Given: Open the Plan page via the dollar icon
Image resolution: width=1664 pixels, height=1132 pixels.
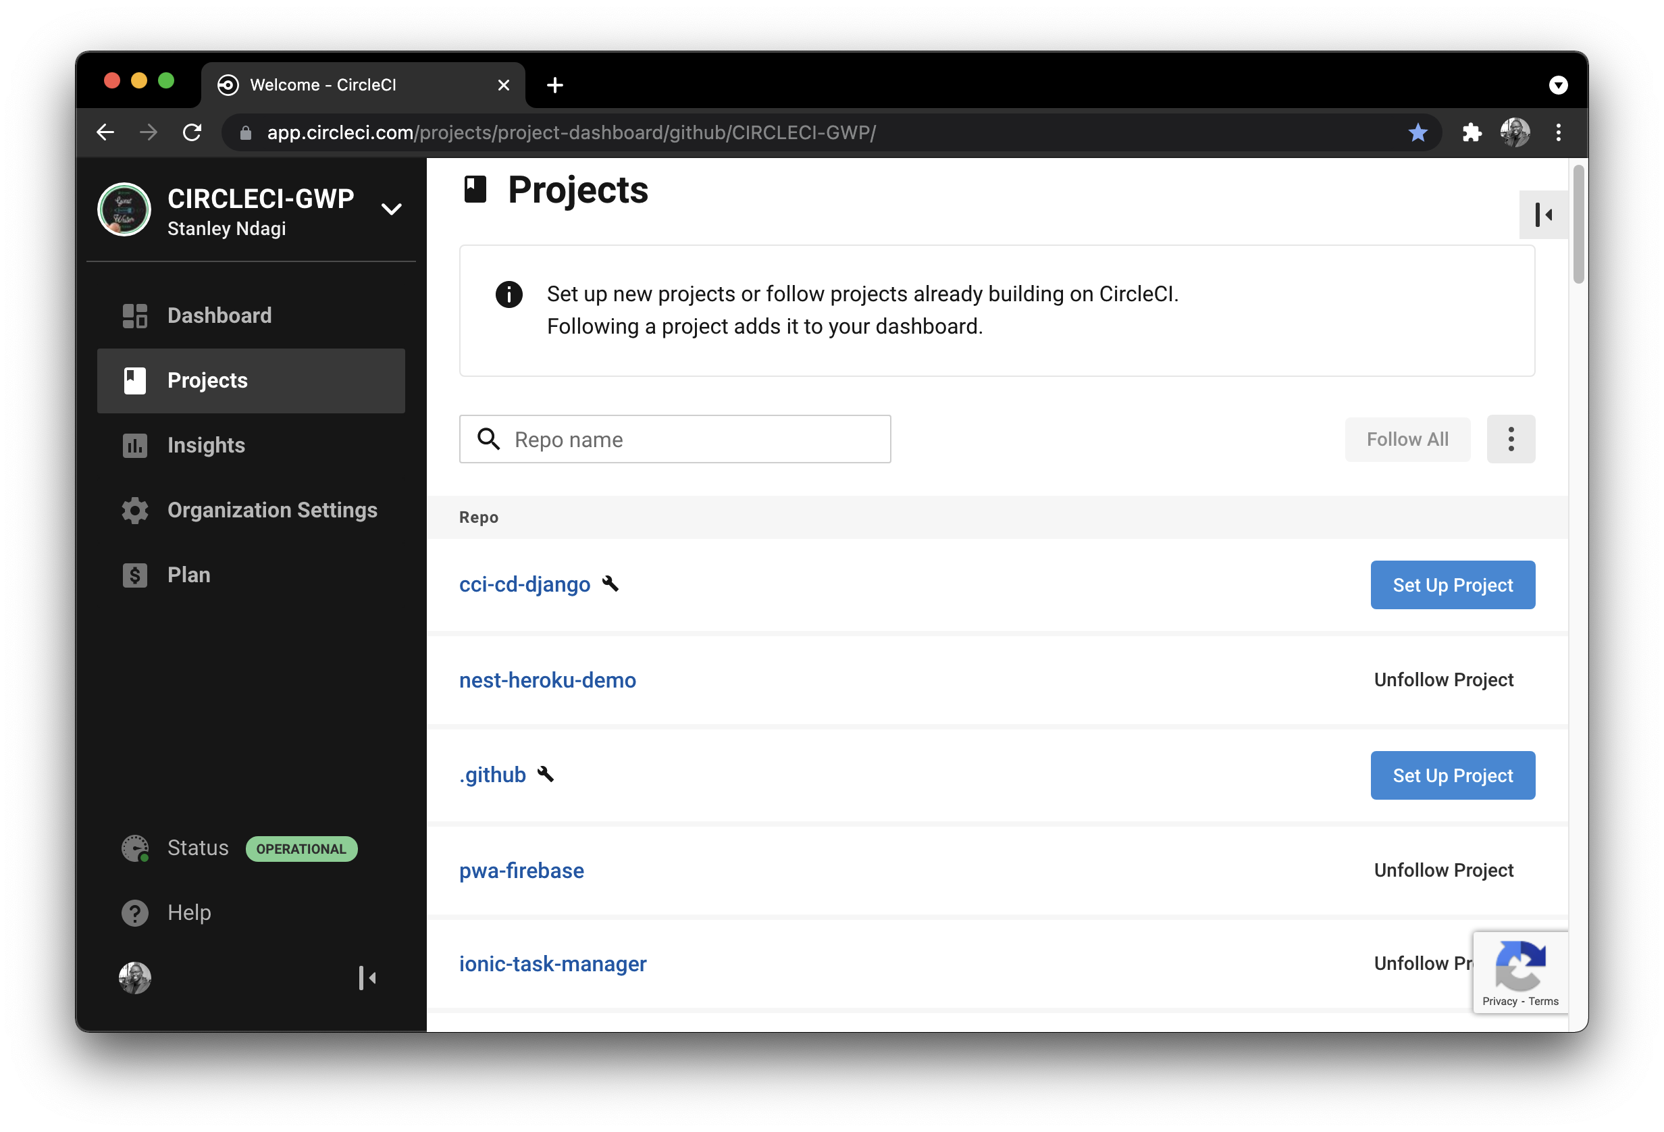Looking at the screenshot, I should [135, 574].
